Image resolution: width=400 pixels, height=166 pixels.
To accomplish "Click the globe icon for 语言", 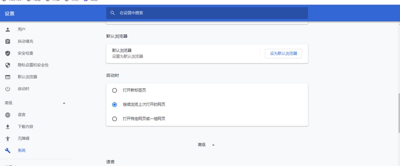I will pyautogui.click(x=7, y=115).
